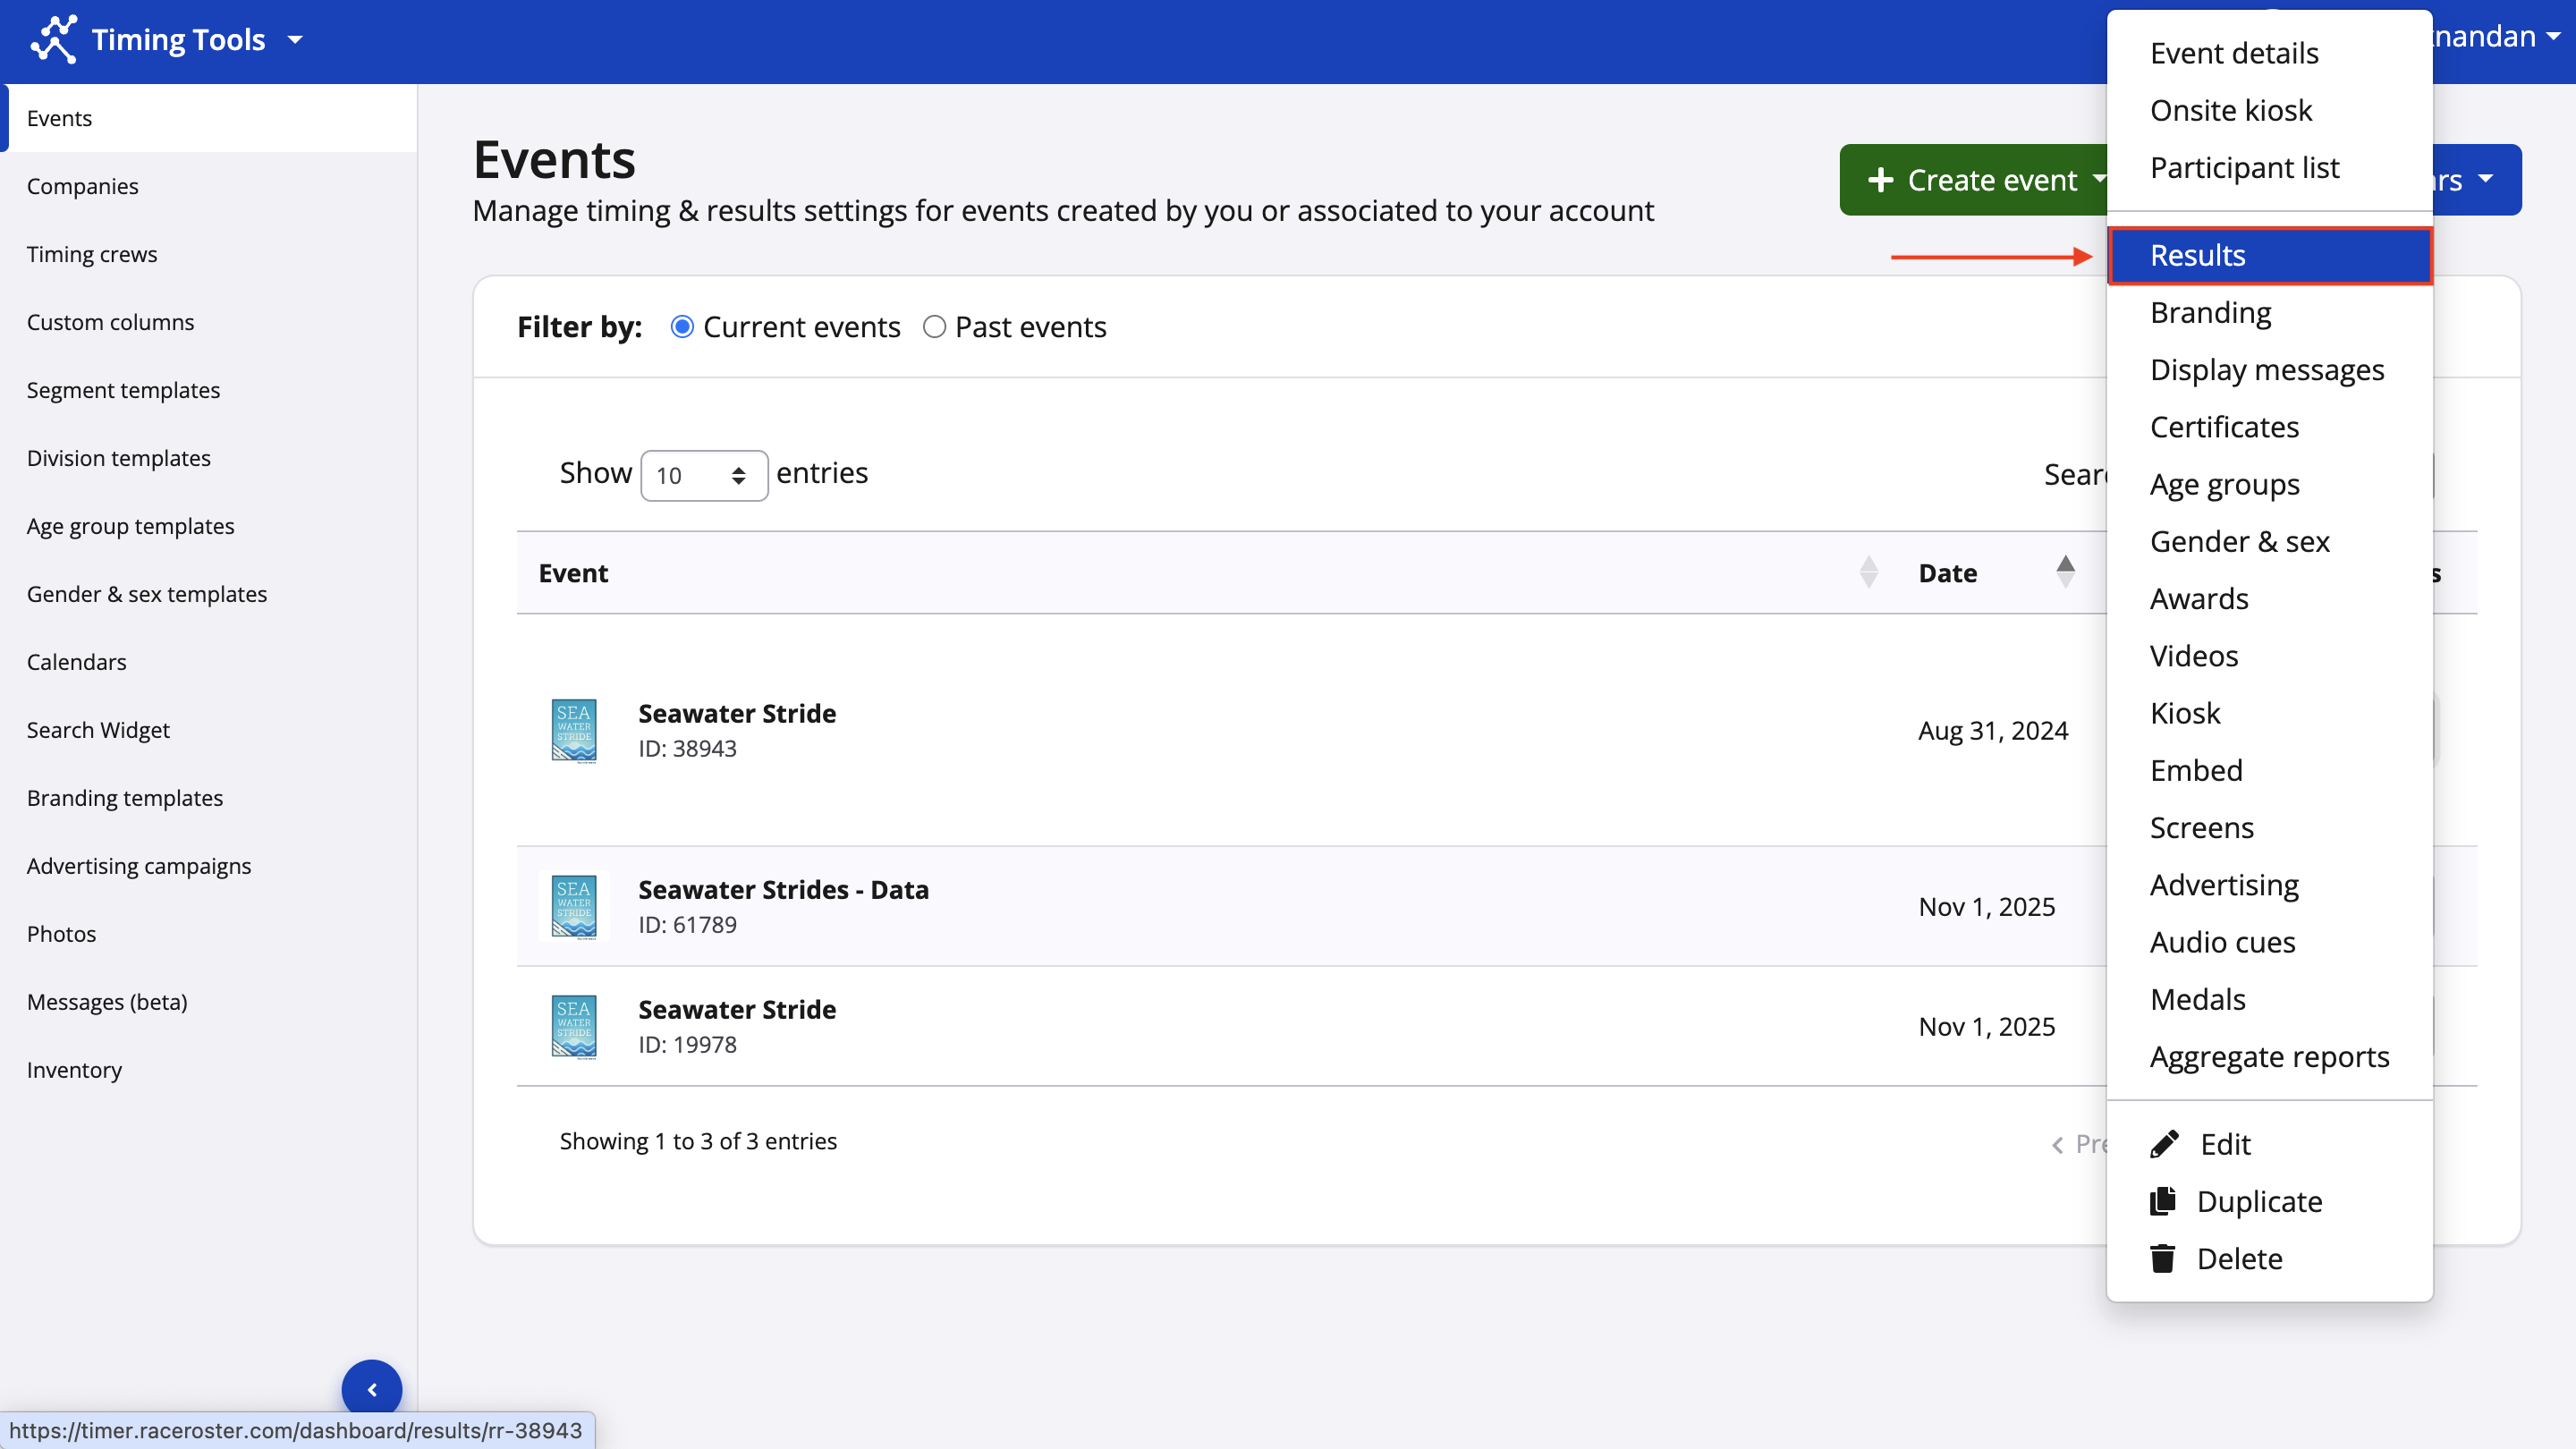This screenshot has width=2576, height=1449.
Task: Choose Branding from the event menu
Action: pos(2210,312)
